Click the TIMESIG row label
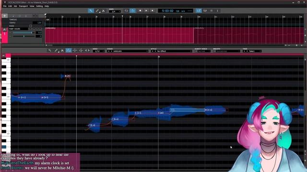The width and height of the screenshot is (307, 172). coord(13,20)
